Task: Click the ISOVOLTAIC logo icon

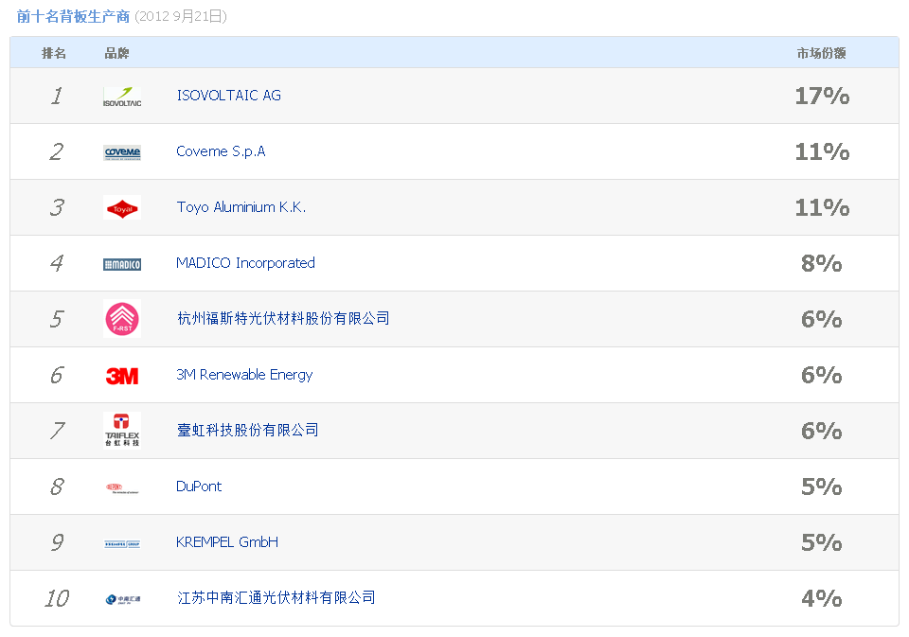Action: [122, 96]
